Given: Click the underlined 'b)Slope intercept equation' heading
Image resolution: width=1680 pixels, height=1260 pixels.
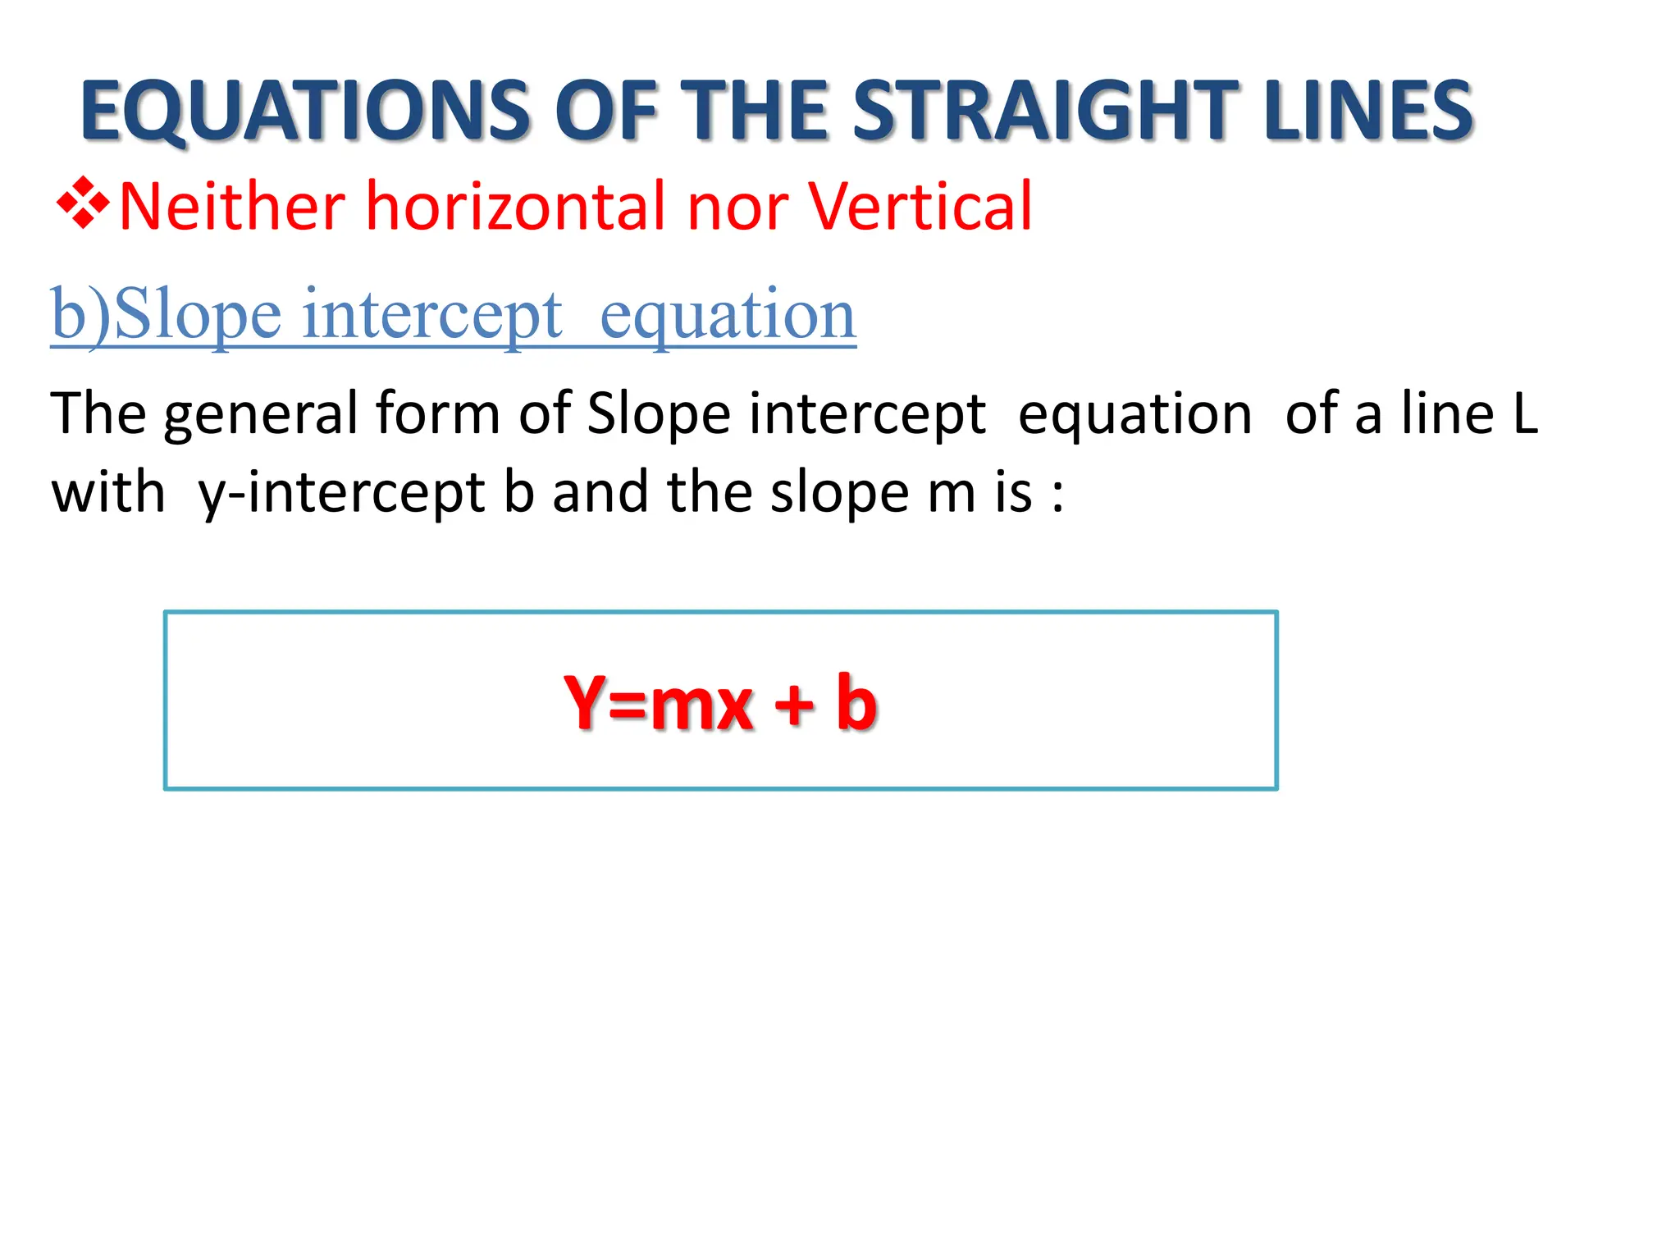Looking at the screenshot, I should tap(453, 315).
